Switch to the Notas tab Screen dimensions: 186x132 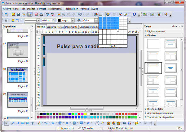click(60, 27)
